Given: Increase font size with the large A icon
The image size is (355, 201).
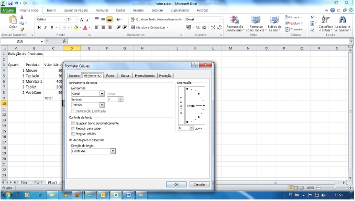Looking at the screenshot, I should tap(82, 19).
